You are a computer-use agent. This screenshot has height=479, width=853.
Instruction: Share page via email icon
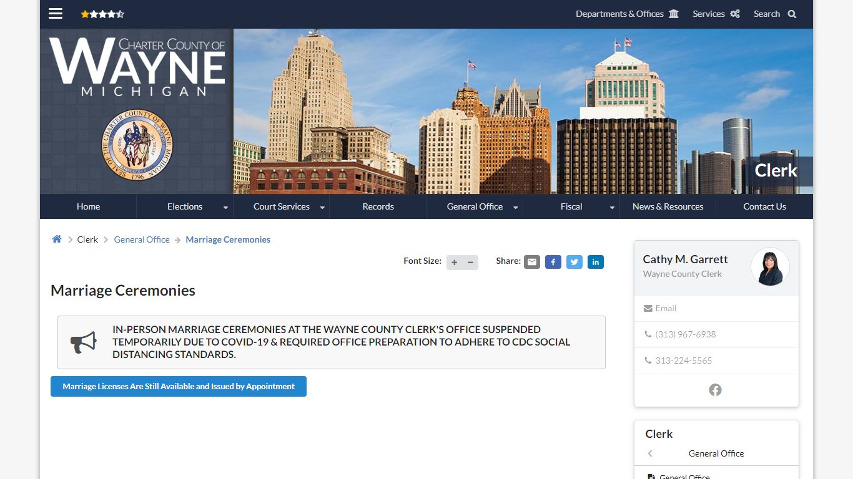coord(532,262)
